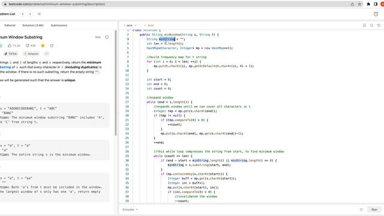Open the Problem List

pos(7,14)
